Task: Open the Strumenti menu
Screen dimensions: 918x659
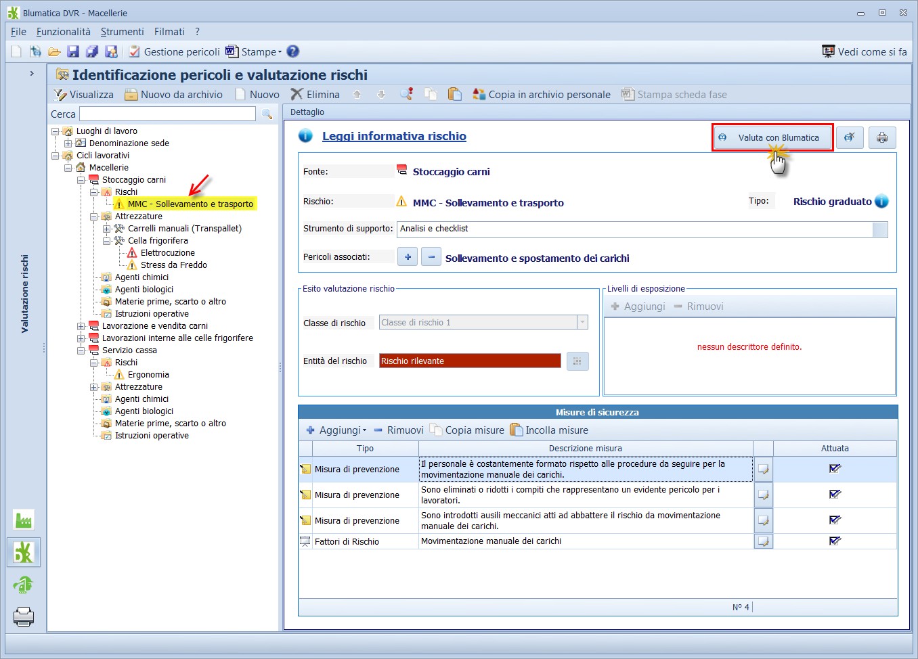Action: pos(122,32)
